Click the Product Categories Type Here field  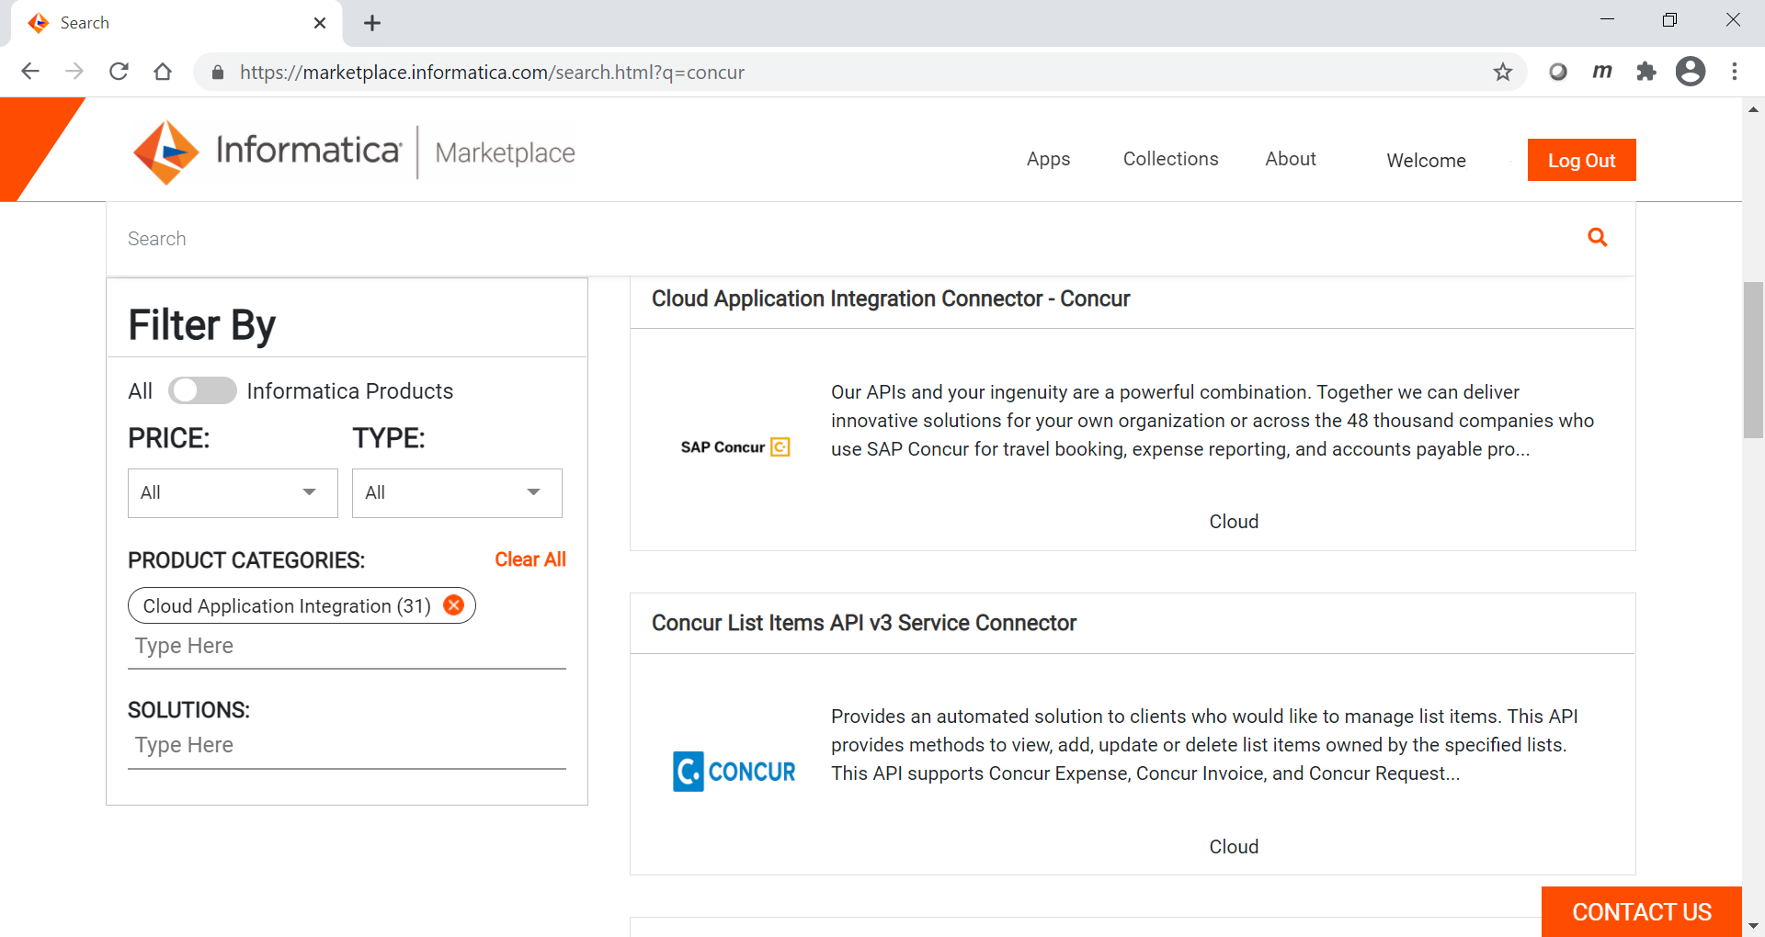pyautogui.click(x=347, y=646)
